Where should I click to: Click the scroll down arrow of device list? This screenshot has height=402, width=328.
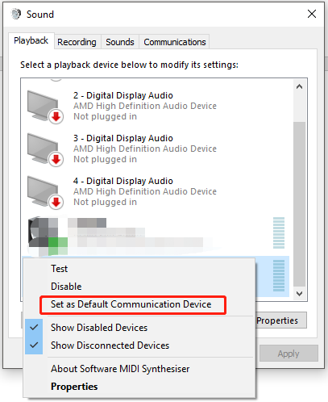pos(299,294)
